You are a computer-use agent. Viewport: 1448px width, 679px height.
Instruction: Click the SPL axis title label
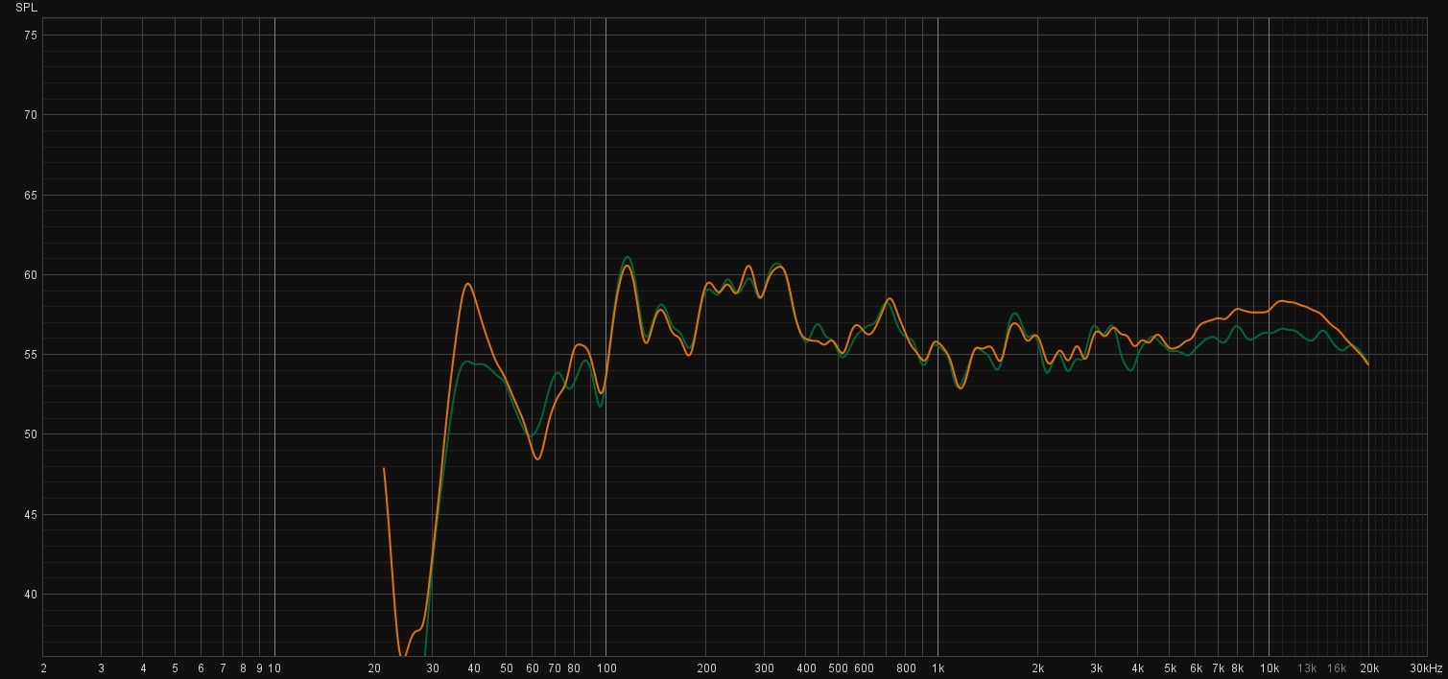[27, 8]
